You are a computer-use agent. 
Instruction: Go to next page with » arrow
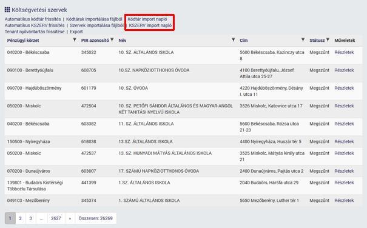point(70,218)
